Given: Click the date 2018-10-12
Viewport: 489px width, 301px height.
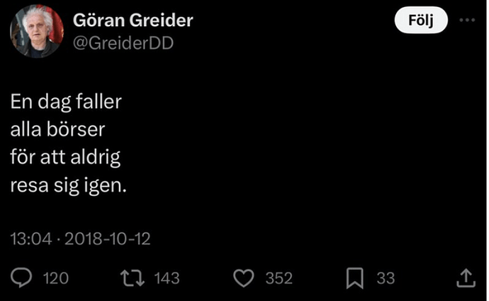Looking at the screenshot, I should [106, 239].
